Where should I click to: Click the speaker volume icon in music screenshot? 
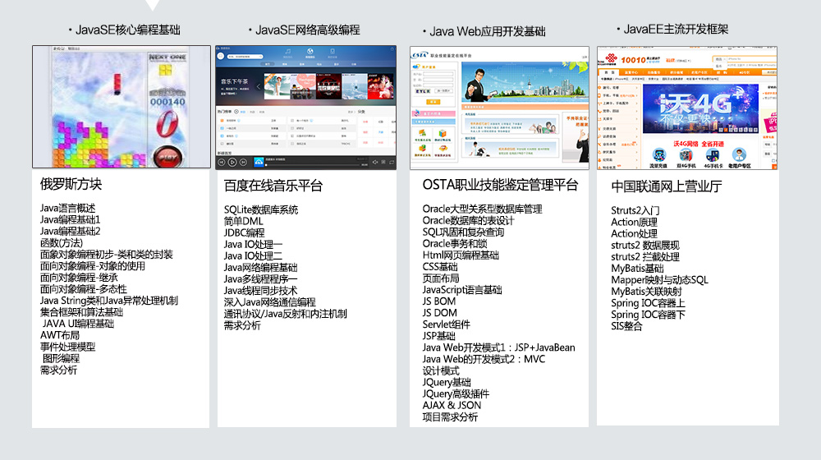[x=375, y=163]
